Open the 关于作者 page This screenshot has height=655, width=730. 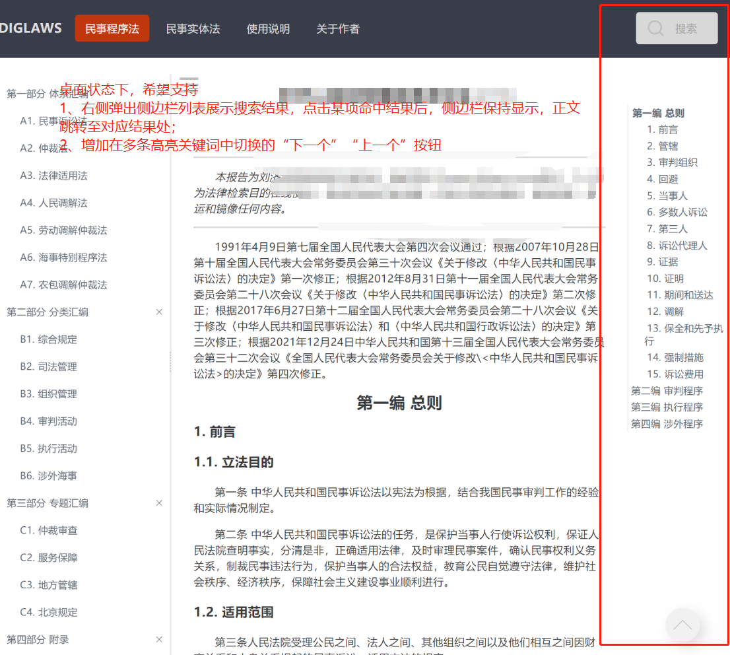[x=338, y=29]
